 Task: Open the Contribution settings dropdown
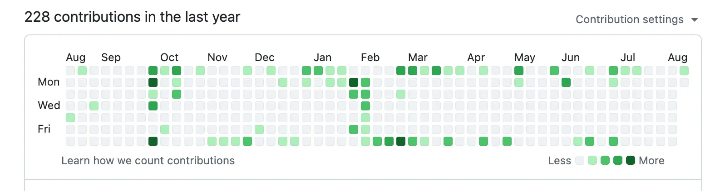[636, 19]
